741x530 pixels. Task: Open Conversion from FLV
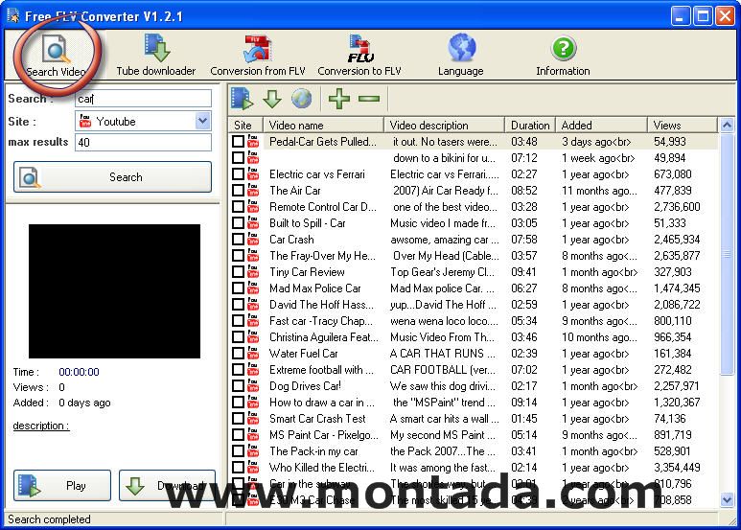pyautogui.click(x=258, y=56)
